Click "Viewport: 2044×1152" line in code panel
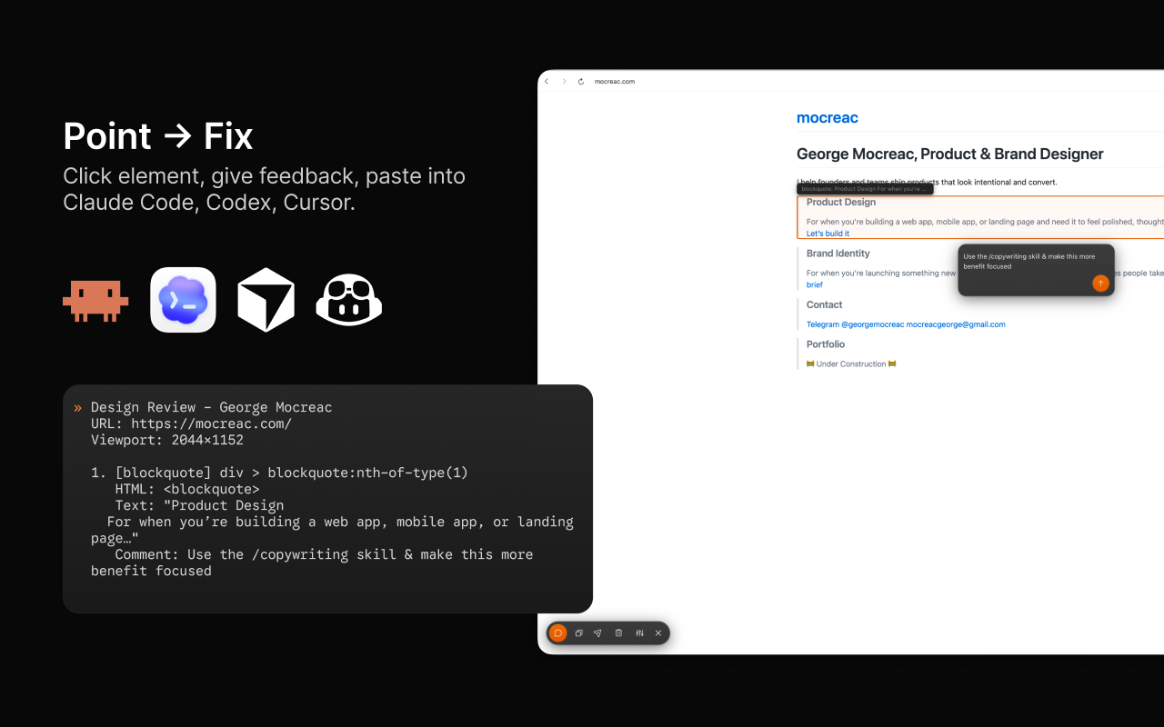The image size is (1164, 727). click(x=167, y=440)
